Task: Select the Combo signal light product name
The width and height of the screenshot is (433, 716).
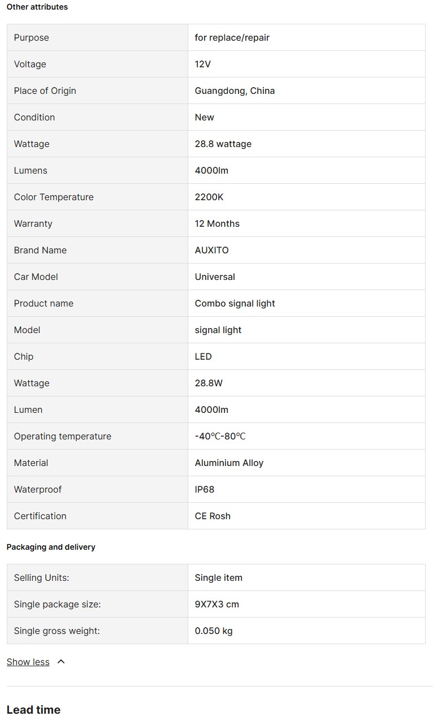Action: (x=235, y=303)
